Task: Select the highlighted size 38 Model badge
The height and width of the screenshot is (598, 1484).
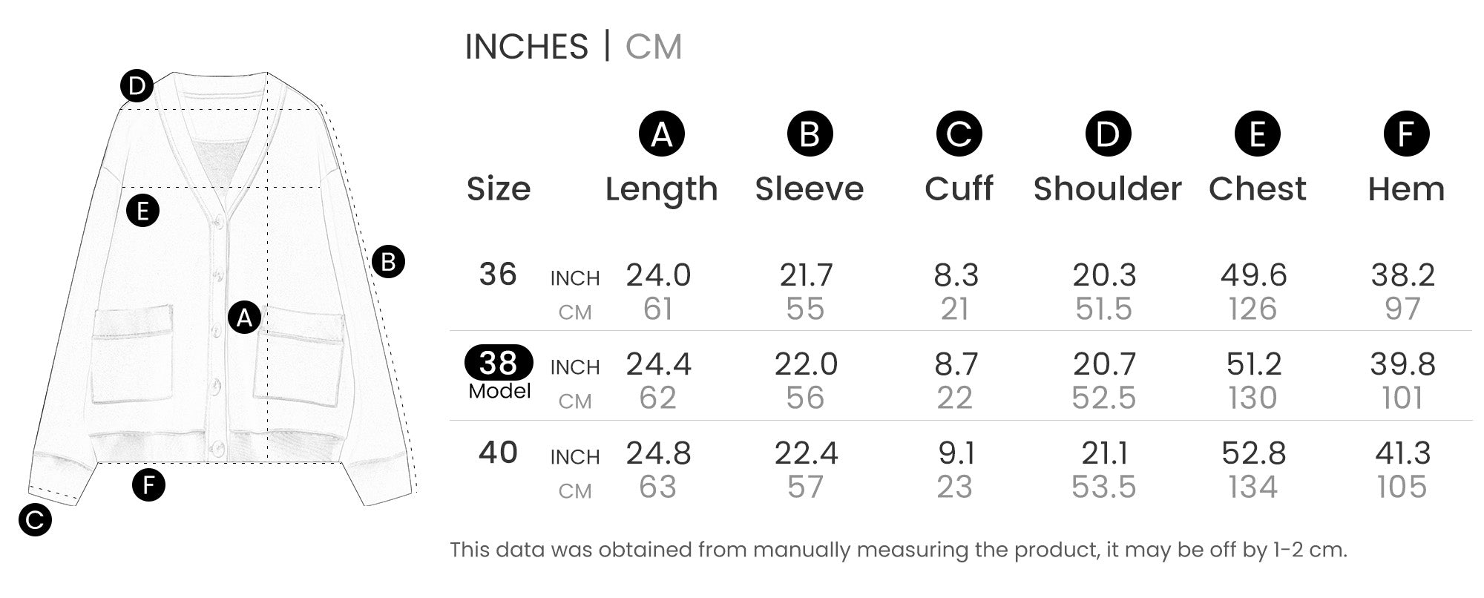Action: [499, 364]
